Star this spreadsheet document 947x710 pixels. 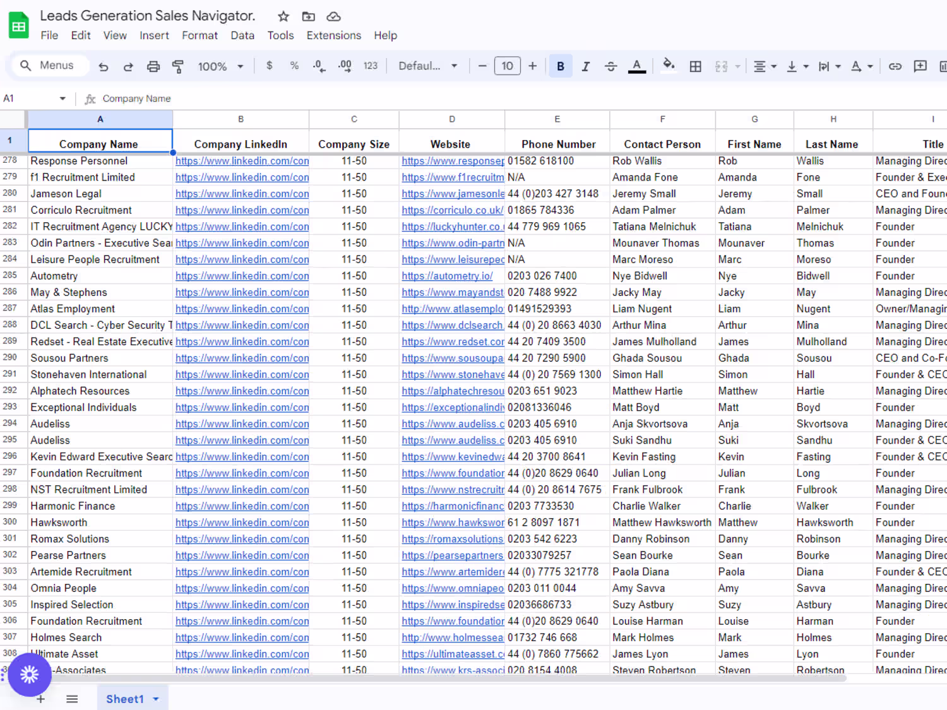point(283,16)
